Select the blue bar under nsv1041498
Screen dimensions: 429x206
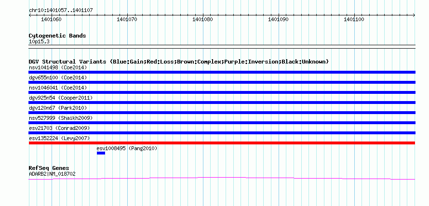click(x=222, y=72)
